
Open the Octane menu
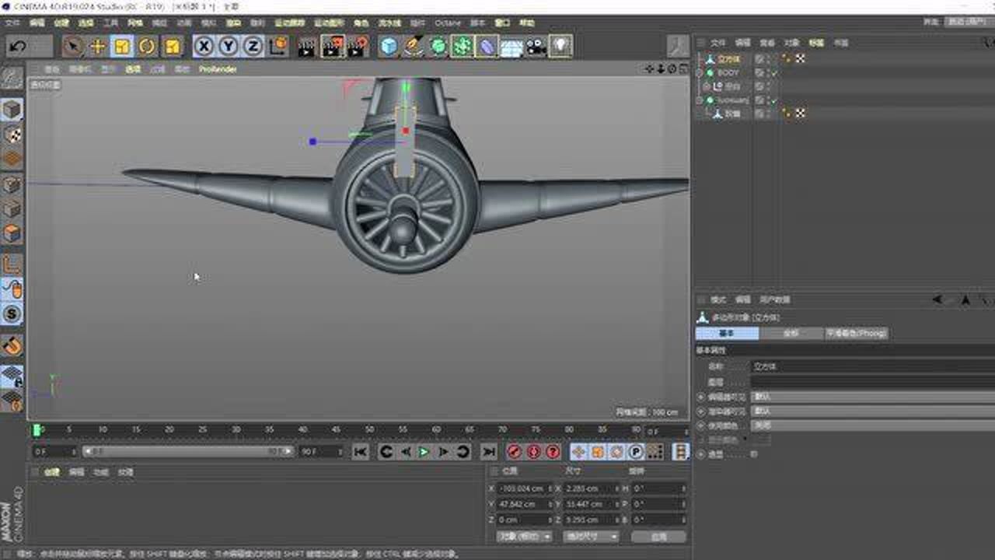pyautogui.click(x=447, y=23)
